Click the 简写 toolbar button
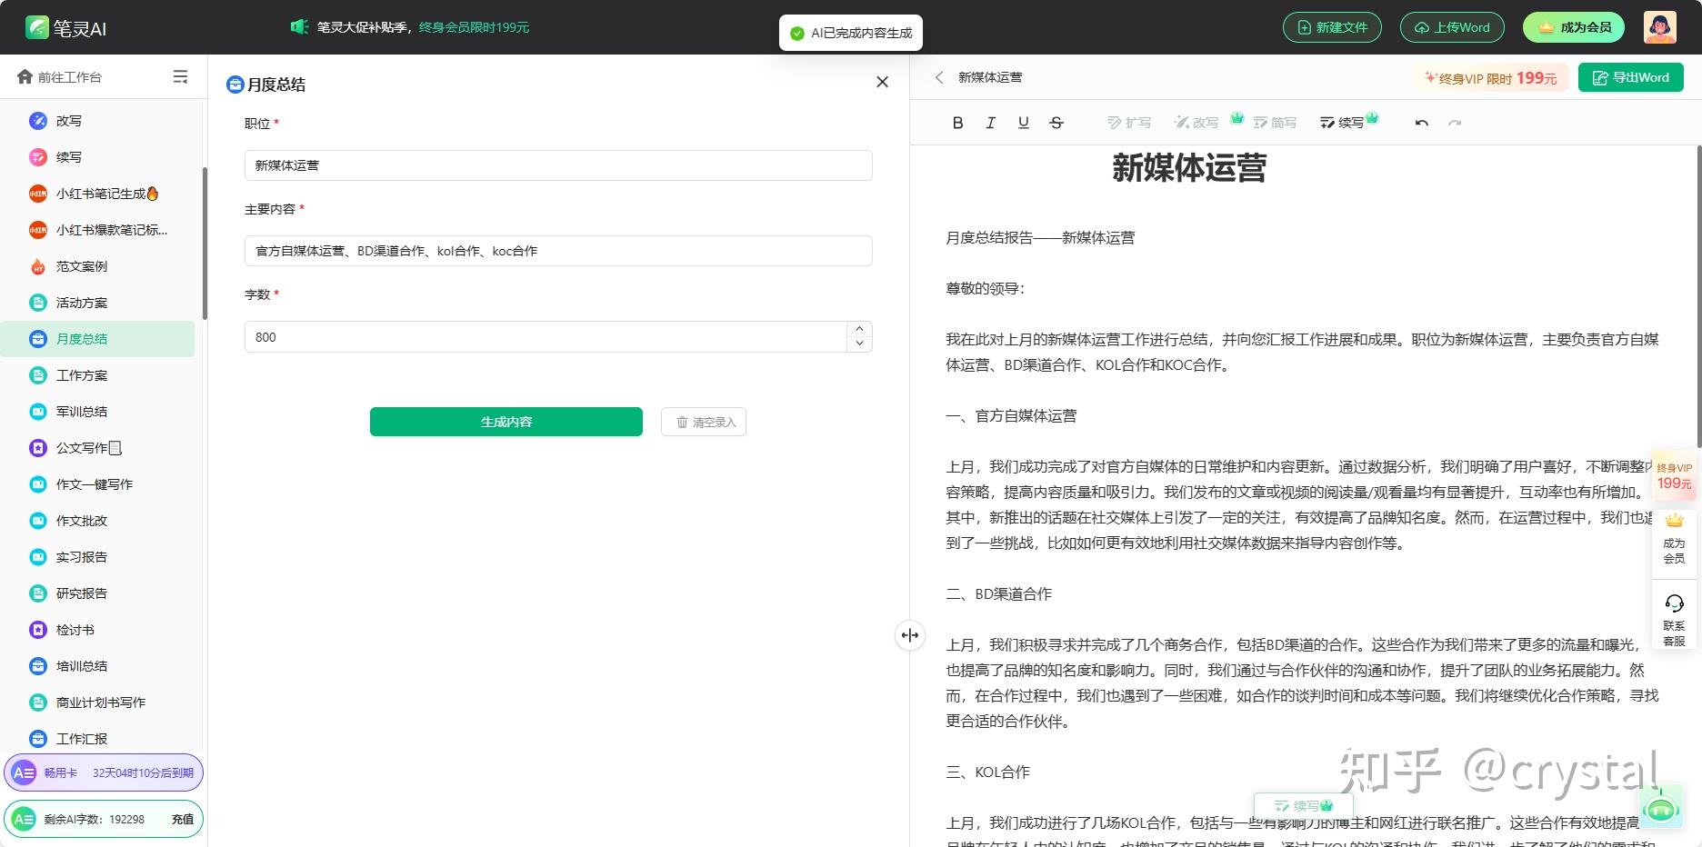Viewport: 1702px width, 847px height. pyautogui.click(x=1275, y=123)
